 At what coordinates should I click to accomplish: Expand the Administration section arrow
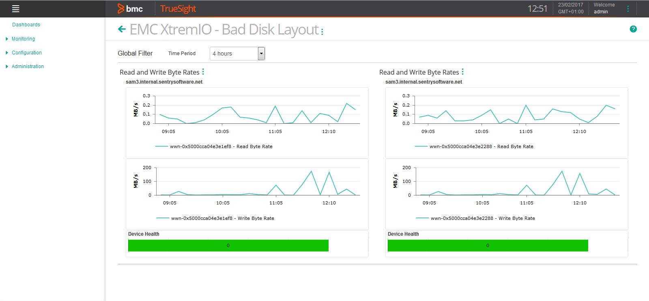click(7, 67)
